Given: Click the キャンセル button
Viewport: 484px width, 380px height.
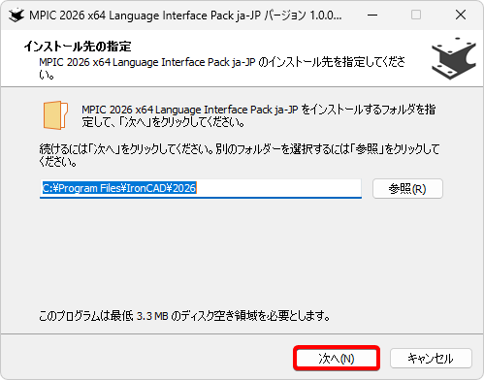Looking at the screenshot, I should tap(431, 358).
